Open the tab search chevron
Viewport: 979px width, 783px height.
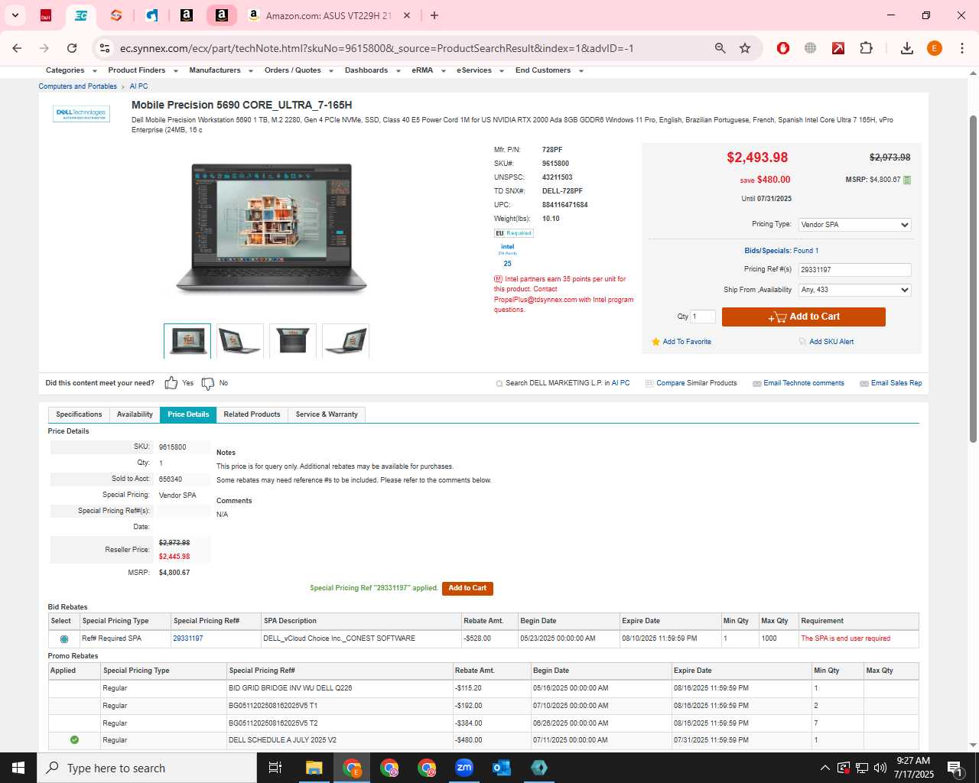15,15
